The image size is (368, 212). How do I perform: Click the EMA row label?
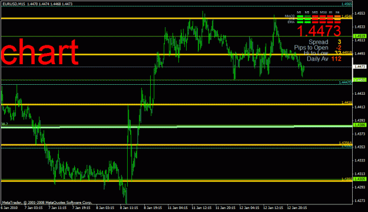[291, 22]
